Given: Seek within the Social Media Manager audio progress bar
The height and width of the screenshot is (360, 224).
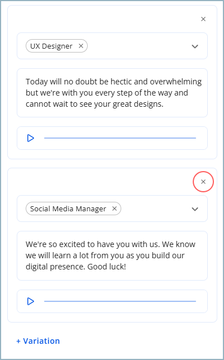Looking at the screenshot, I should click(120, 301).
